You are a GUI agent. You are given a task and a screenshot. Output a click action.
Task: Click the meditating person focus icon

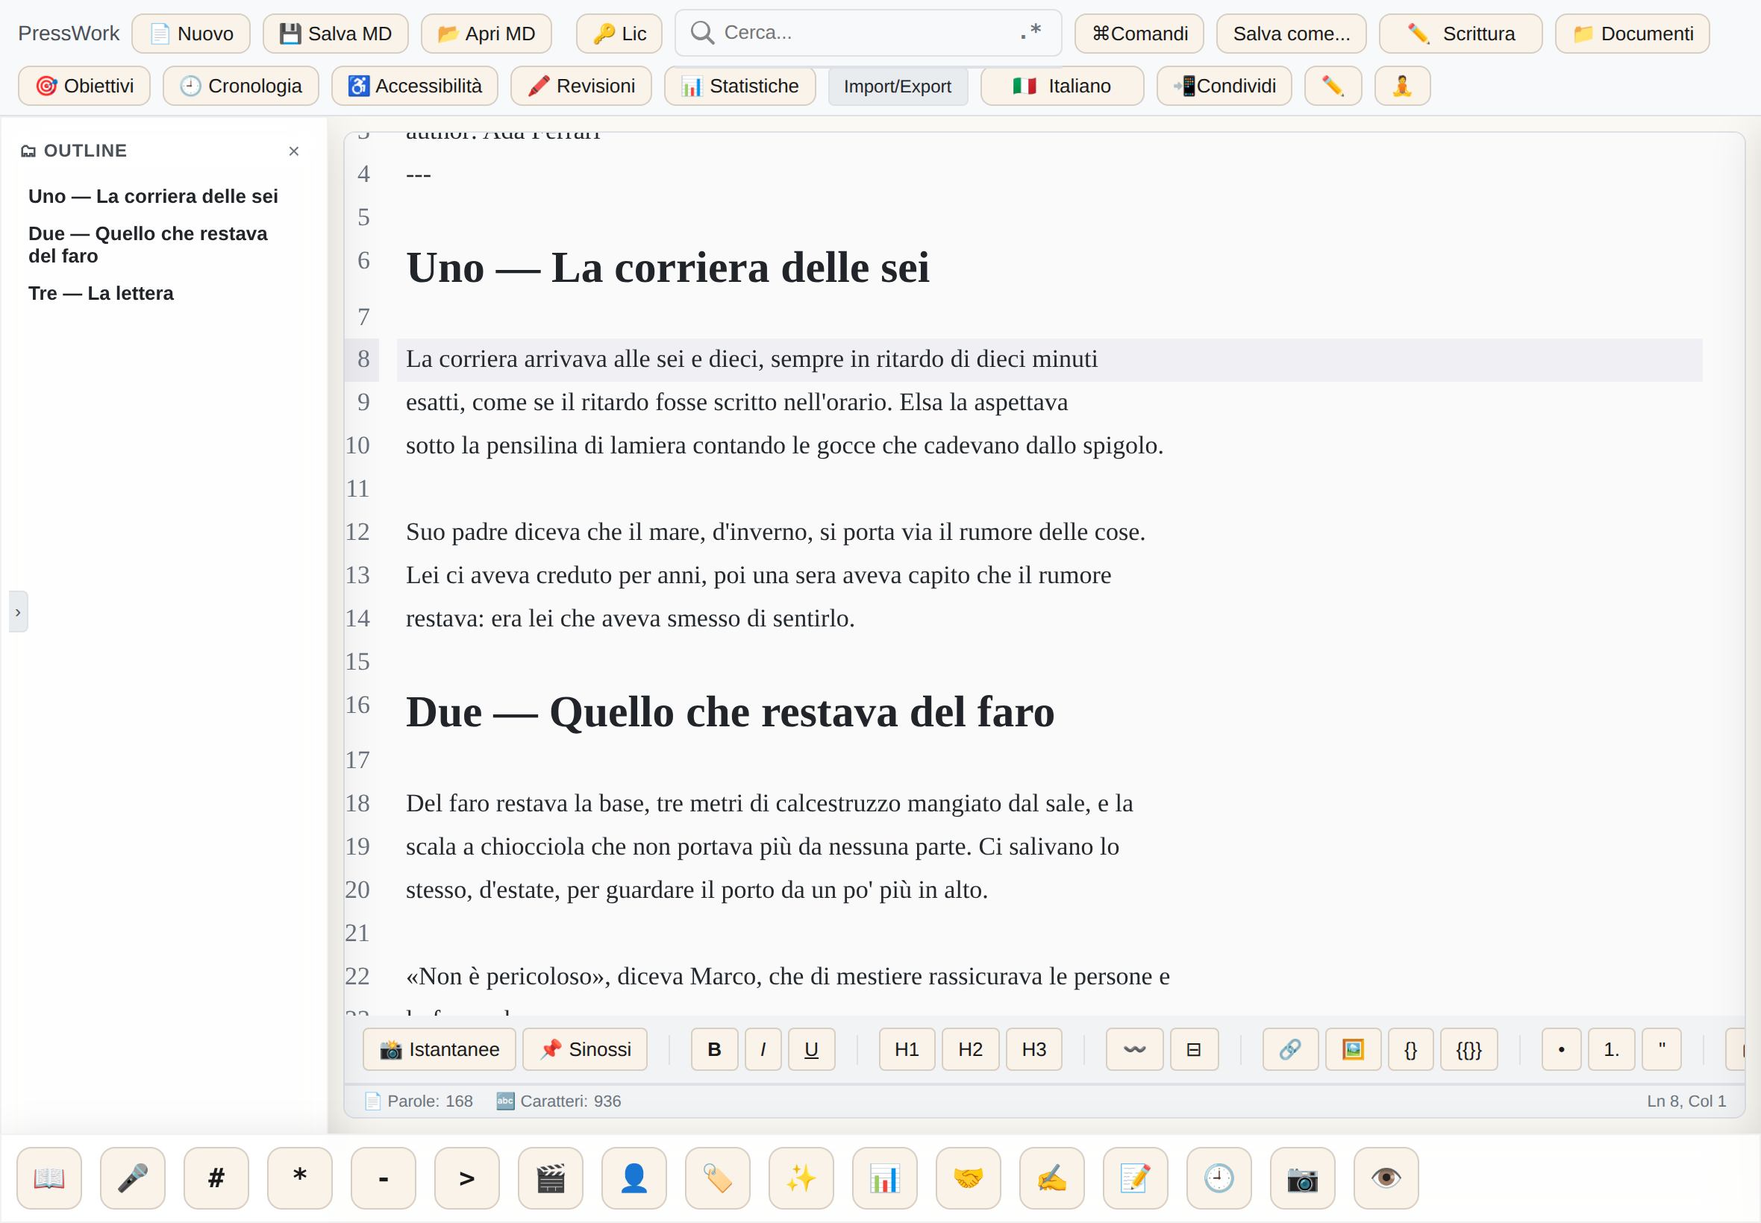tap(1402, 86)
